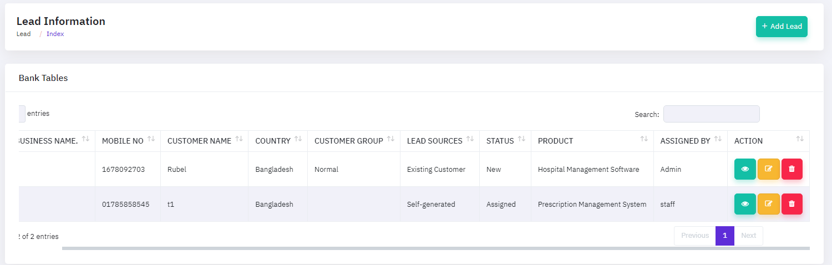The image size is (832, 265).
Task: Sort table by Country column
Action: click(298, 140)
